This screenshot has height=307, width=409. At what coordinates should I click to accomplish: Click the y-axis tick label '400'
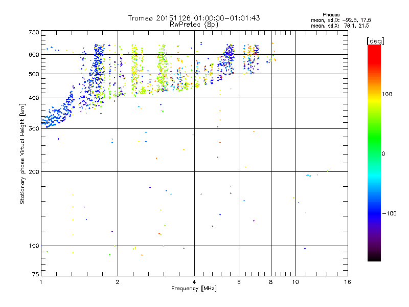click(34, 98)
